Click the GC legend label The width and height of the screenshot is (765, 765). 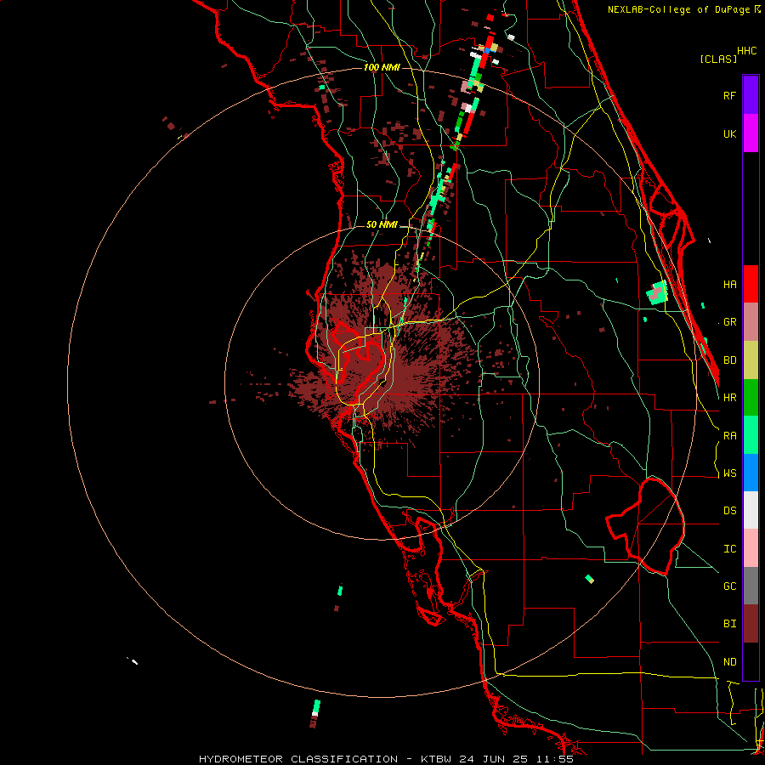[x=730, y=586]
